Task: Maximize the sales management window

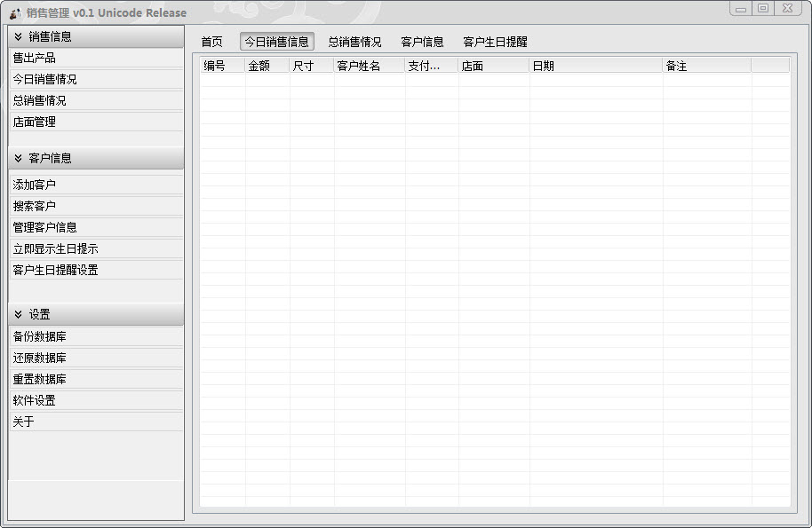Action: (x=763, y=8)
